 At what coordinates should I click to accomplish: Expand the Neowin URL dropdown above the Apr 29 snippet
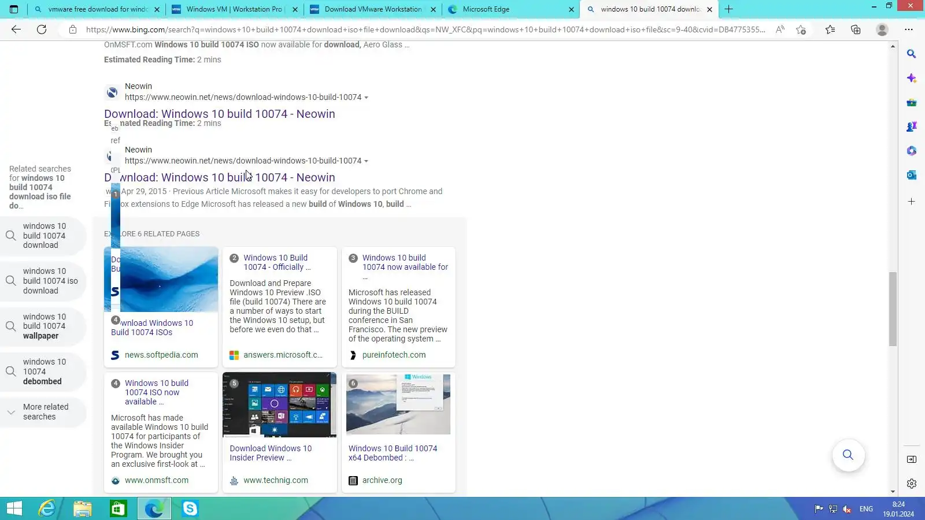click(367, 161)
